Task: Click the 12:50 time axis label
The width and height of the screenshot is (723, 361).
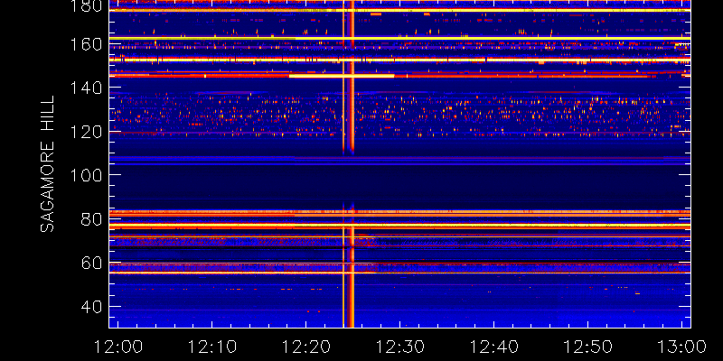Action: [587, 346]
